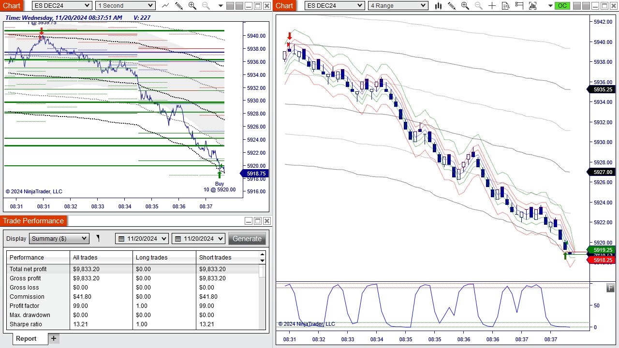
Task: Zoom in on the left 1 Second chart
Action: (x=192, y=6)
